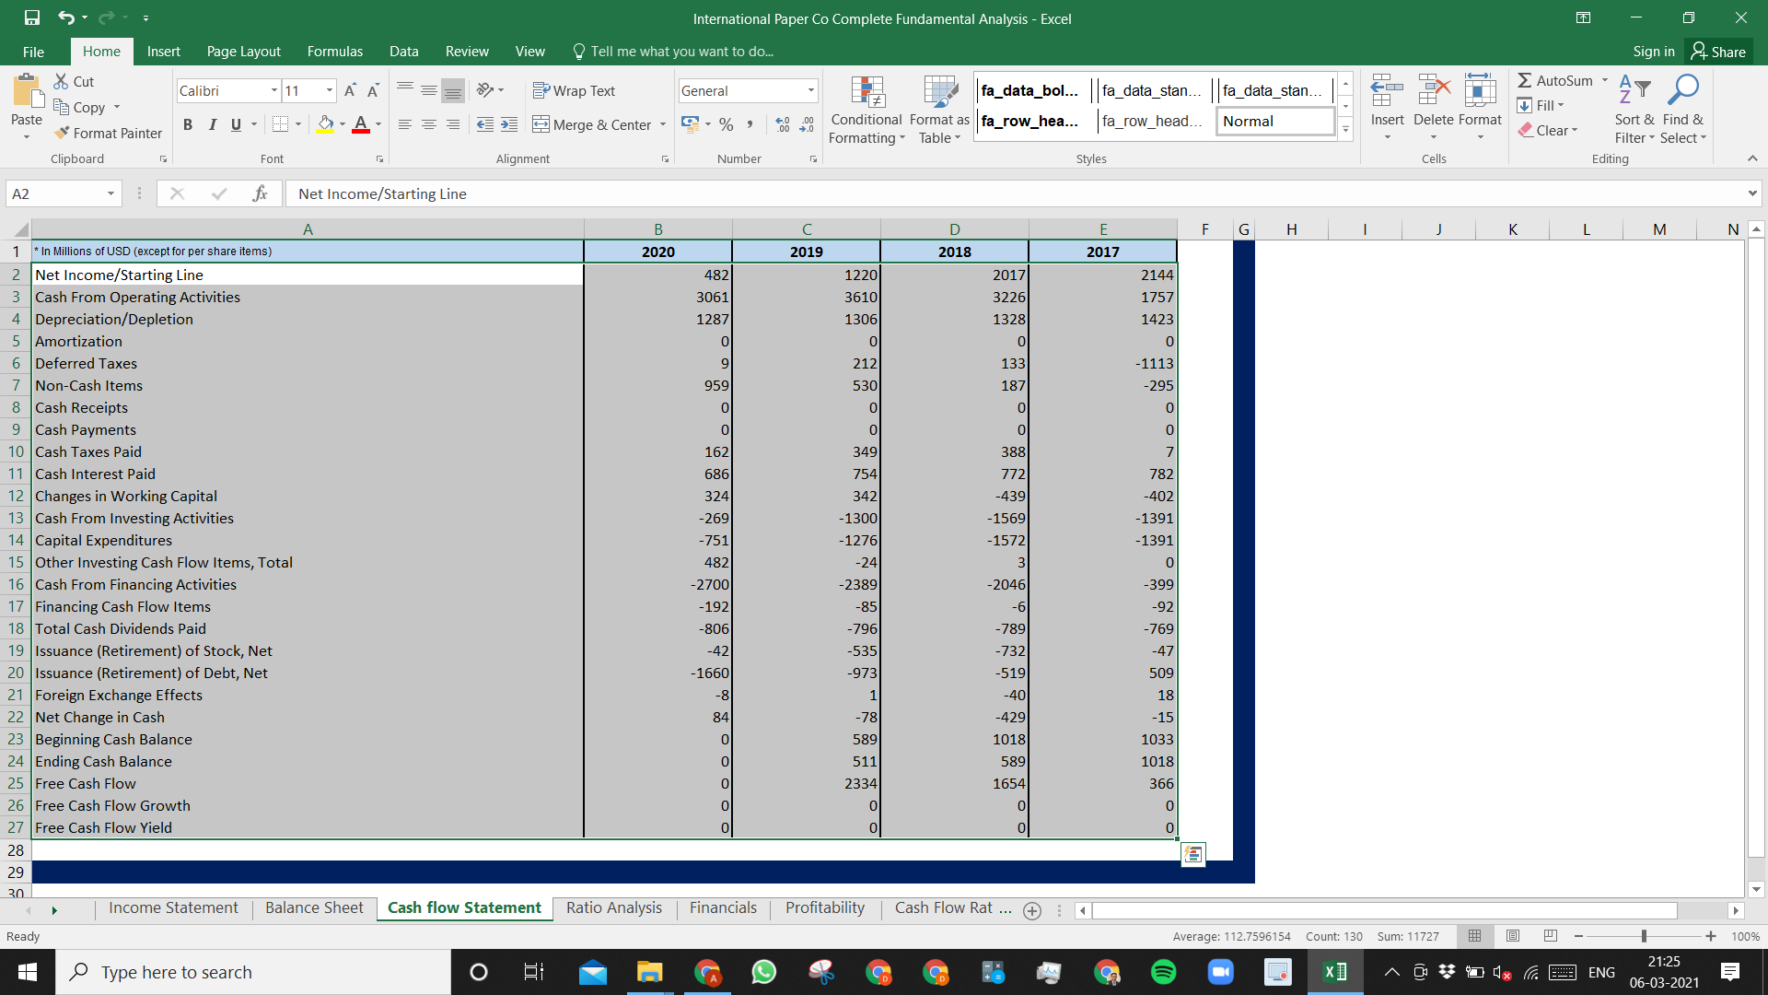Expand the cell Styles gallery
1768x995 pixels.
1345,129
